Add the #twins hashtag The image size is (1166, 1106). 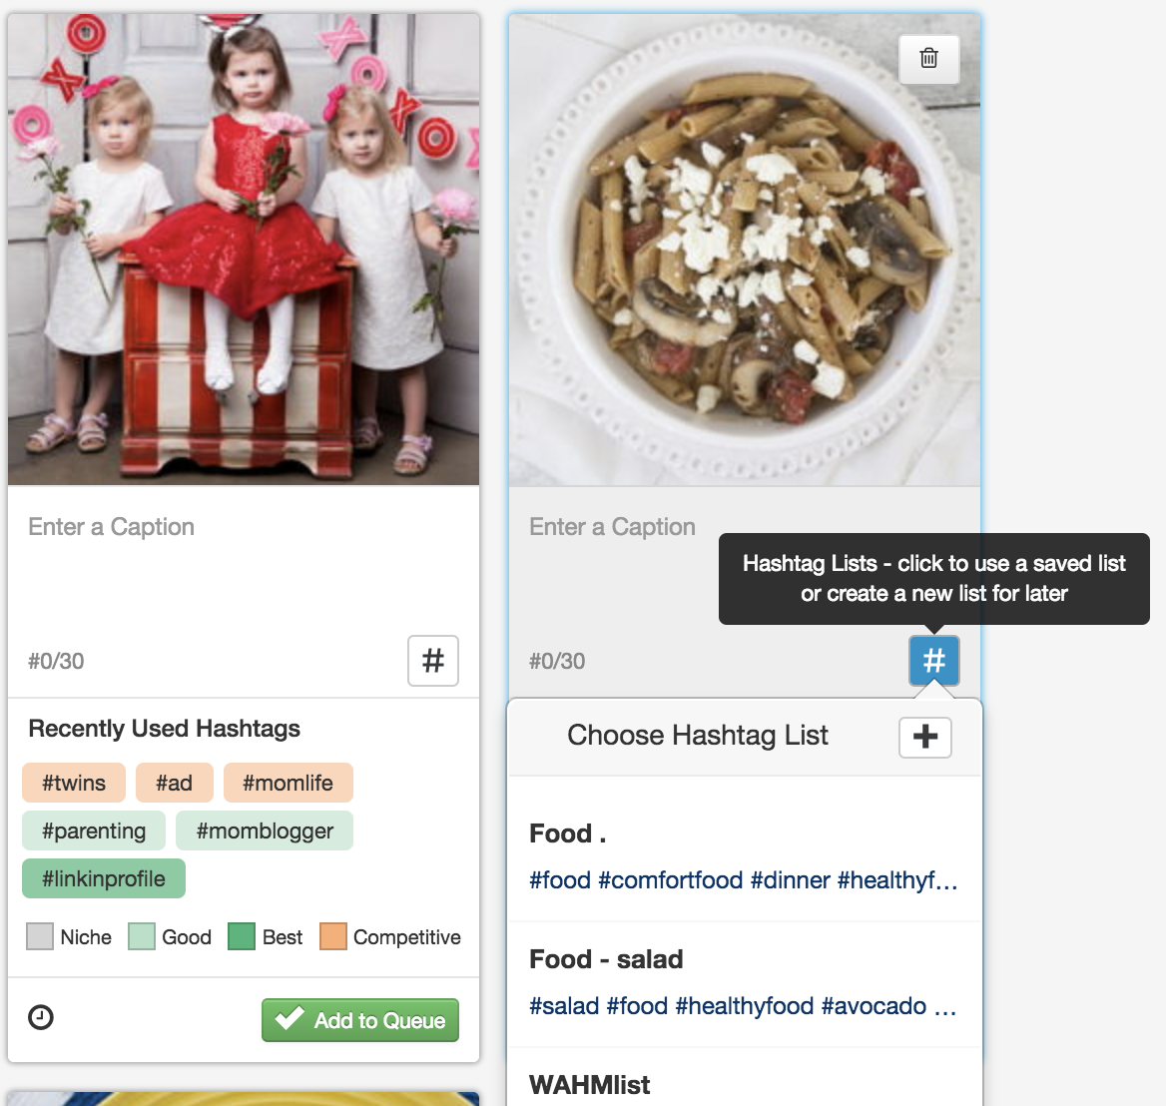(x=74, y=784)
